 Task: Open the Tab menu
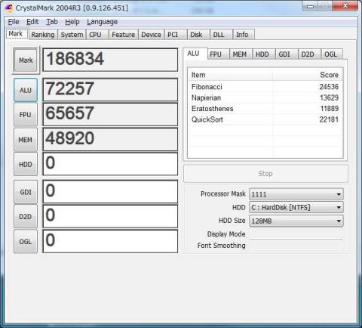(52, 22)
